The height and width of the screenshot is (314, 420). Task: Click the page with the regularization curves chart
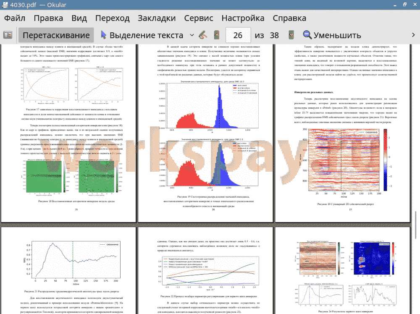pos(205,271)
